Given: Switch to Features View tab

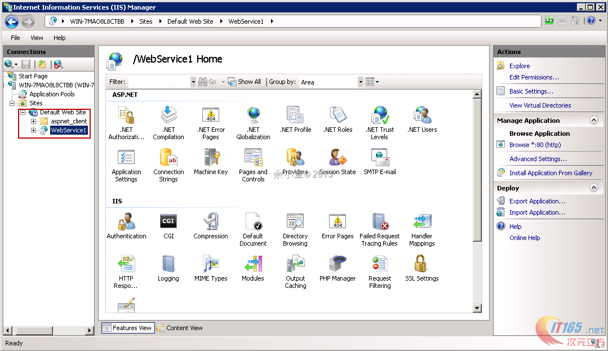Looking at the screenshot, I should coord(128,328).
